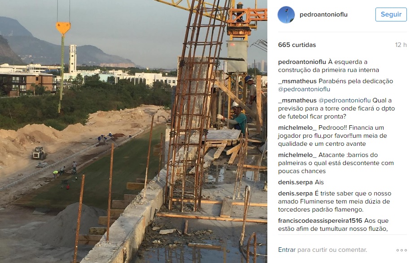Click the Seguir follow button
The height and width of the screenshot is (263, 410).
coord(391,14)
